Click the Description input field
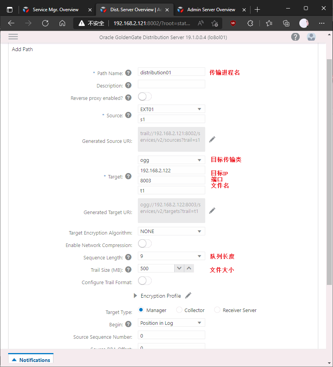The height and width of the screenshot is (367, 333). click(x=171, y=84)
